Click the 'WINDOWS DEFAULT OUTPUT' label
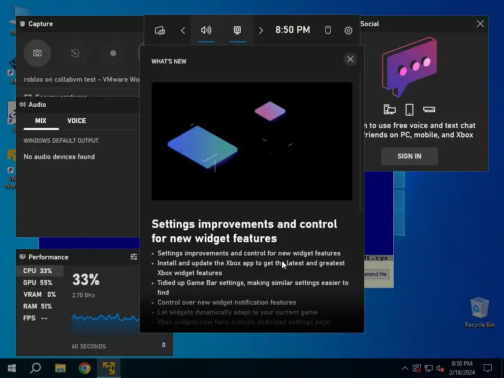504x378 pixels. [61, 140]
